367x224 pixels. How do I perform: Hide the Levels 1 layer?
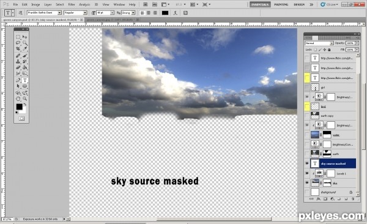coord(307,173)
